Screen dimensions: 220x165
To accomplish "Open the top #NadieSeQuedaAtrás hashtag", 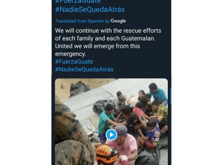I will point(90,10).
